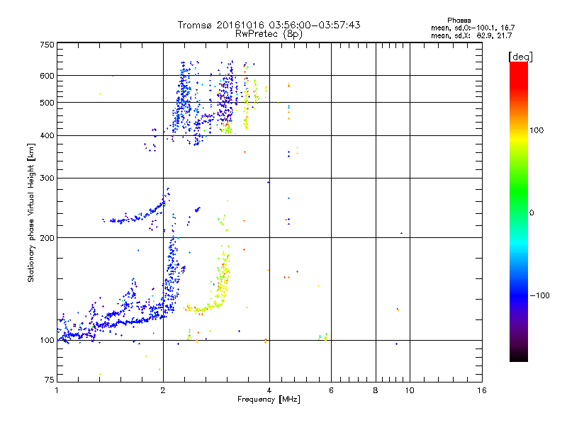
Task: Click the 'Phases' heading text
Action: (459, 21)
